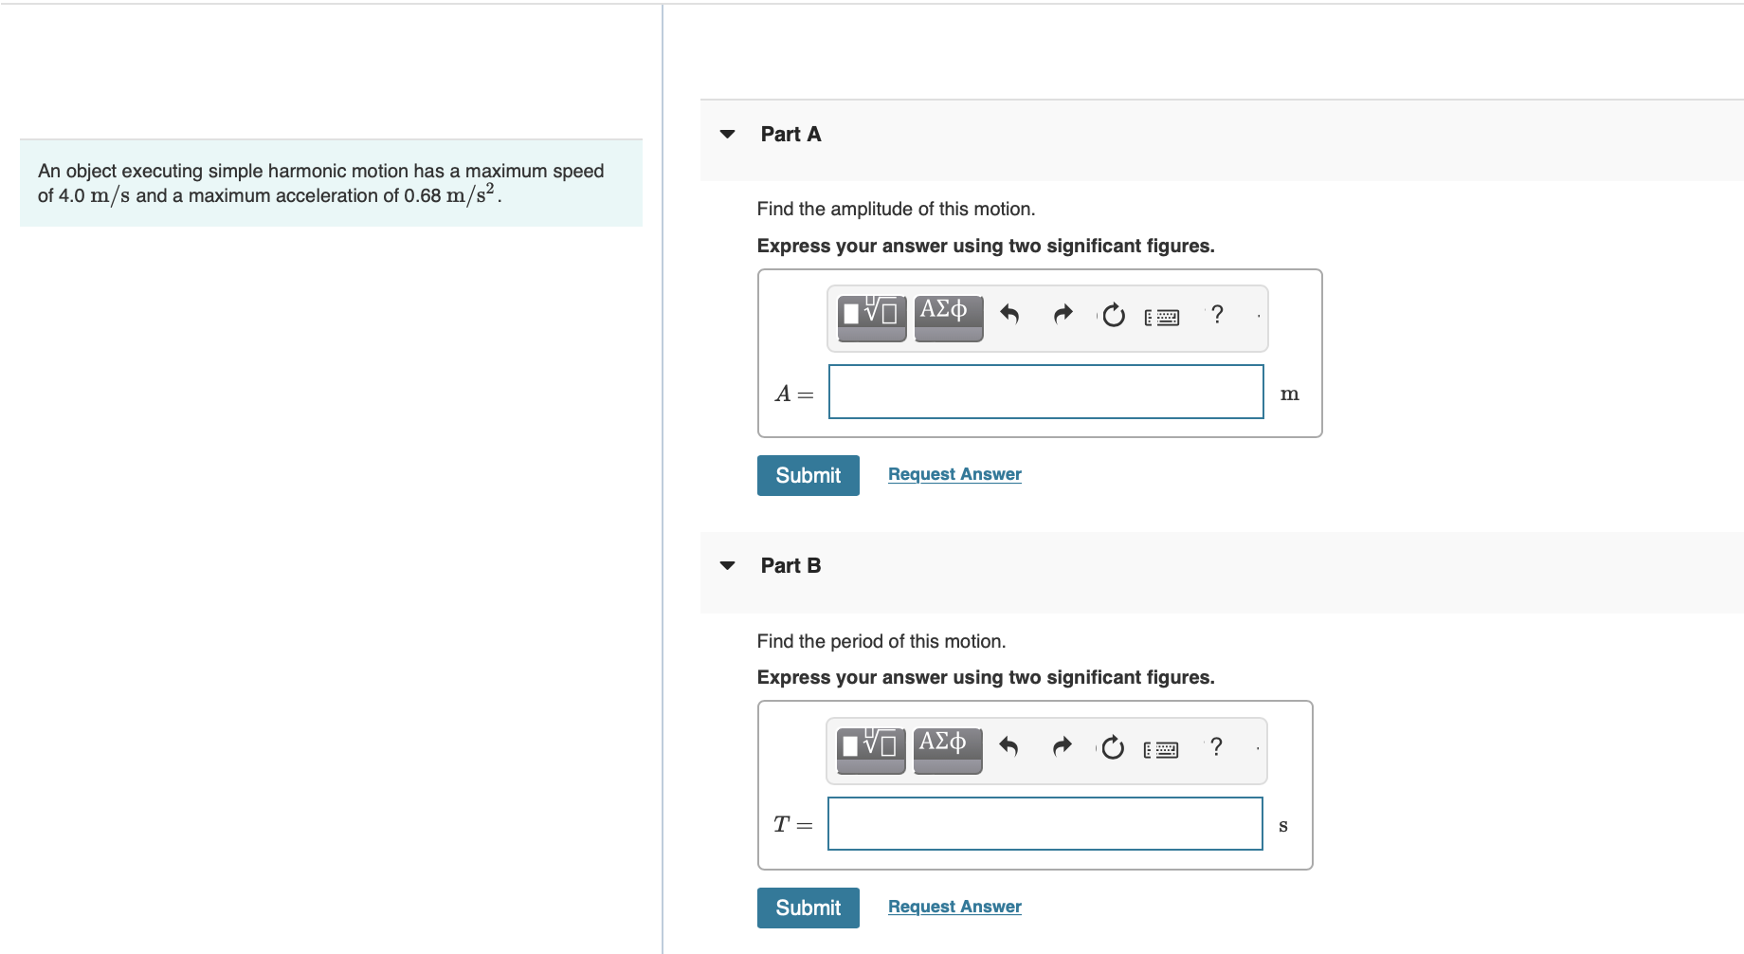This screenshot has width=1744, height=954.
Task: Collapse the Part B section triangle
Action: coord(728,566)
